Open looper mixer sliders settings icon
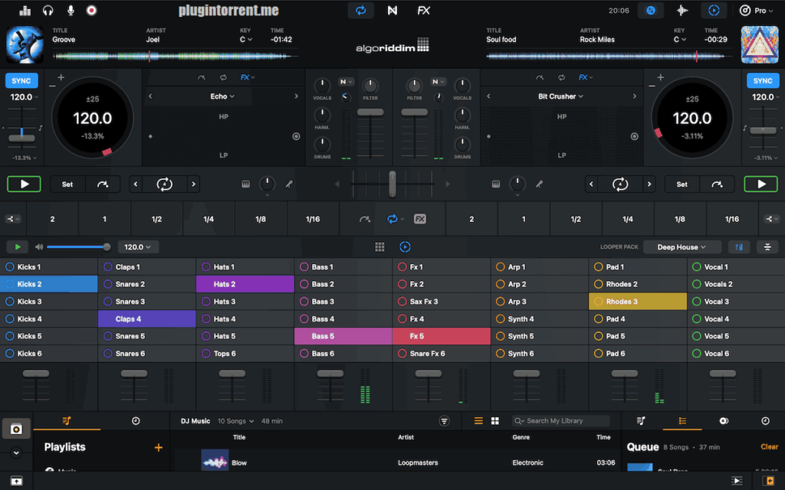 pos(767,247)
